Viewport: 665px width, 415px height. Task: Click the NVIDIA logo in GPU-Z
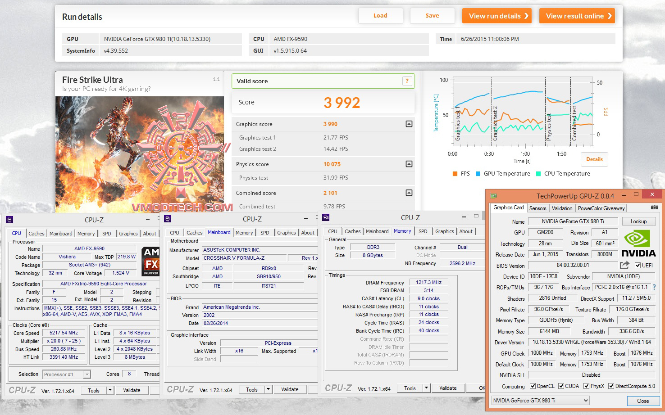(x=638, y=243)
